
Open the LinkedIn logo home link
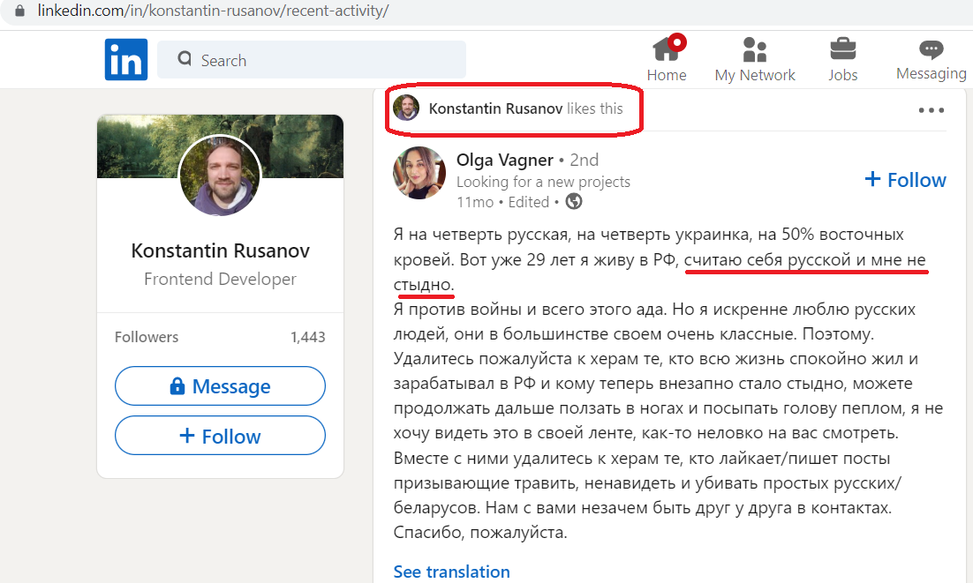[126, 59]
